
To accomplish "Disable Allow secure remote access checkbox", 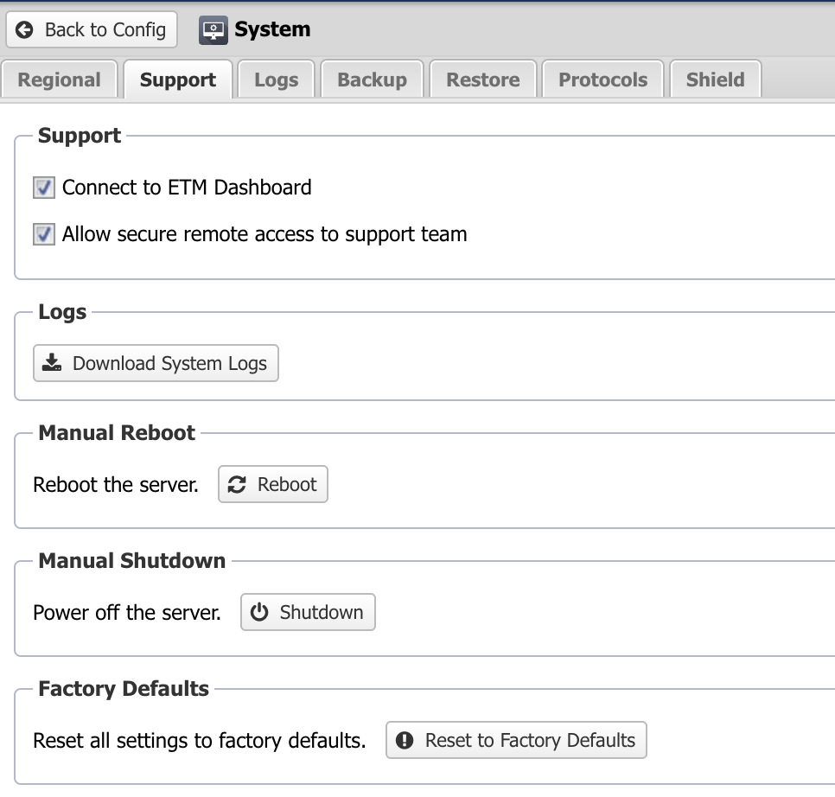I will pos(44,234).
